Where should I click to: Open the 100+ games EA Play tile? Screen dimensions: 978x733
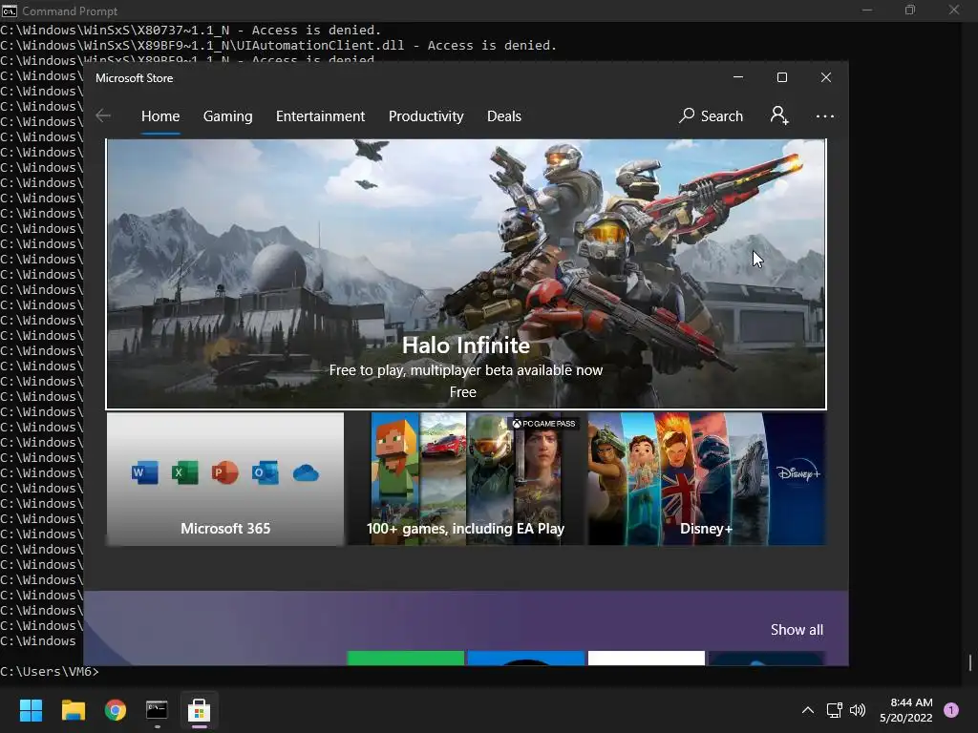tap(466, 479)
